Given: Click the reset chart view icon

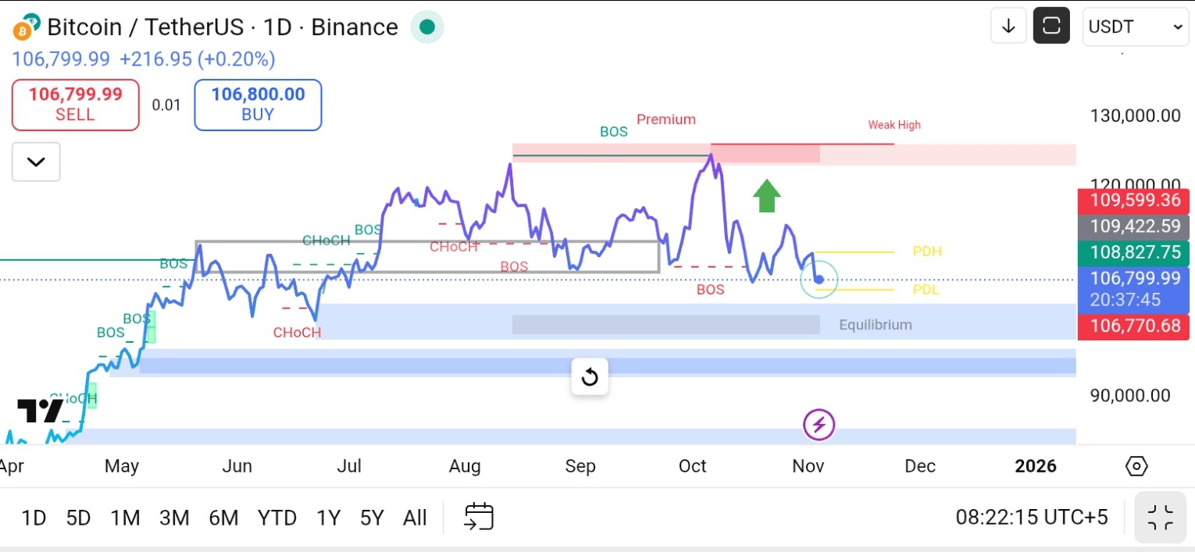Looking at the screenshot, I should point(590,378).
